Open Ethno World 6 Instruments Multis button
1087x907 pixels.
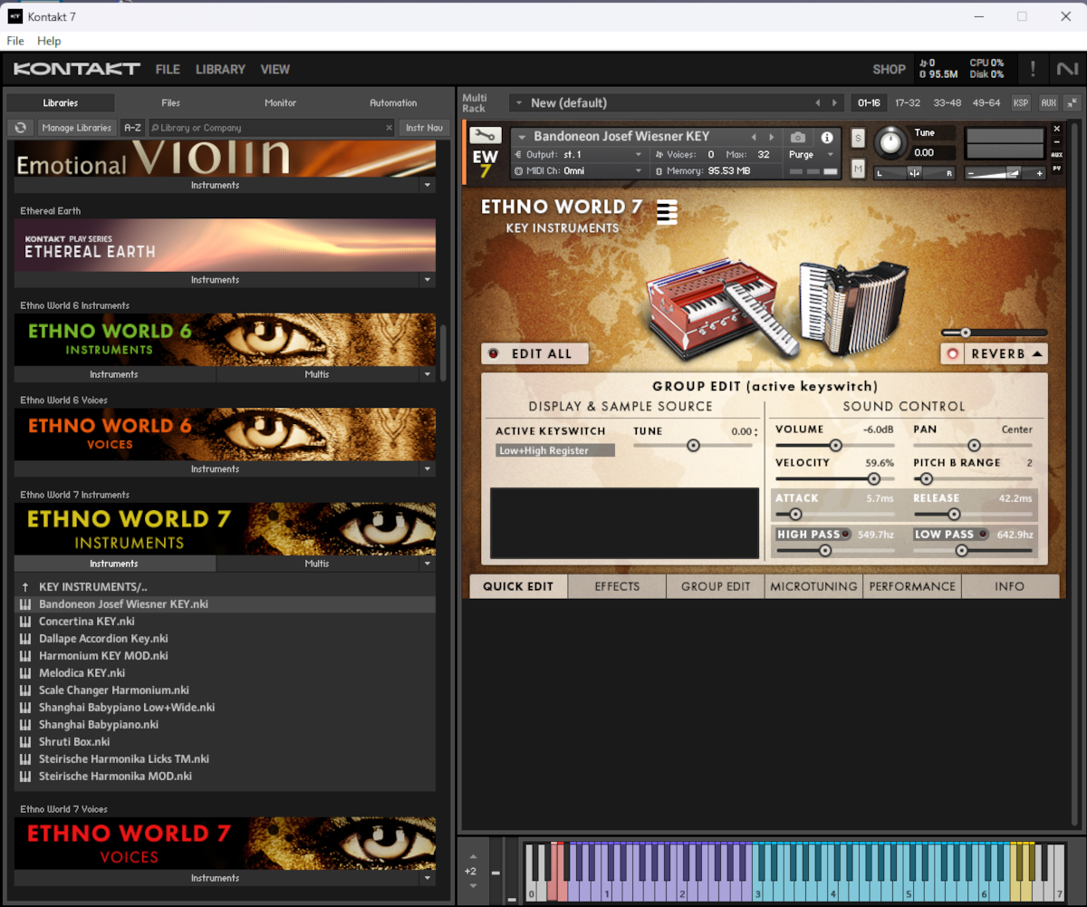point(317,374)
